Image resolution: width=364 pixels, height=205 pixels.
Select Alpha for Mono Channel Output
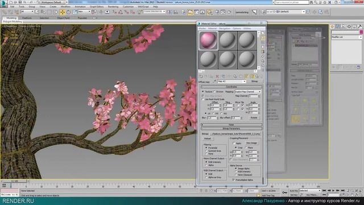[x=206, y=165]
